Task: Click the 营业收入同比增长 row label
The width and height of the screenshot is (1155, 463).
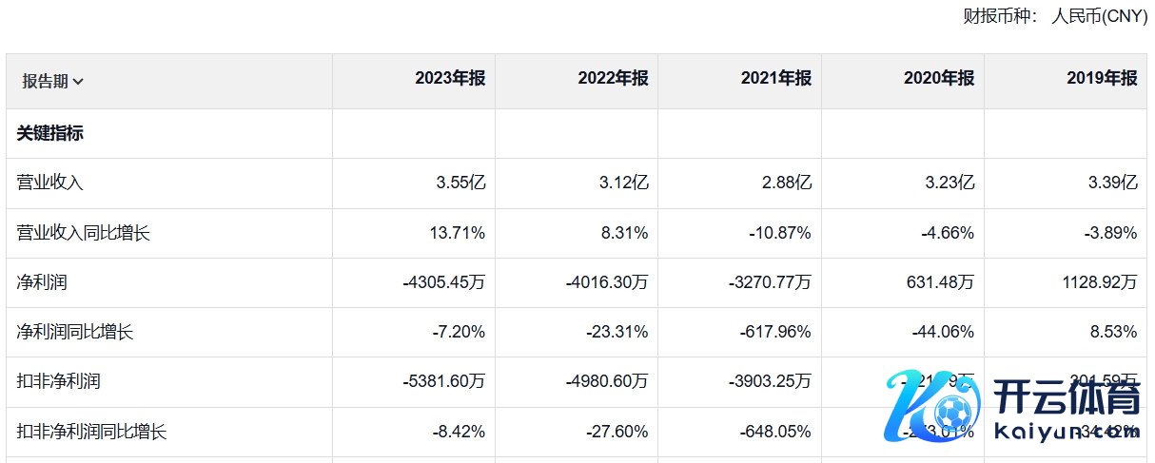Action: click(84, 233)
